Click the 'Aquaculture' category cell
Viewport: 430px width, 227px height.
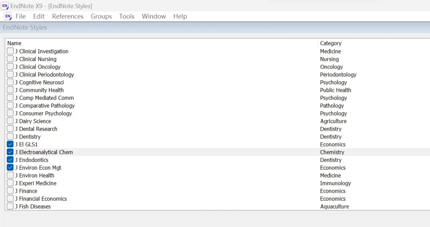tap(334, 206)
